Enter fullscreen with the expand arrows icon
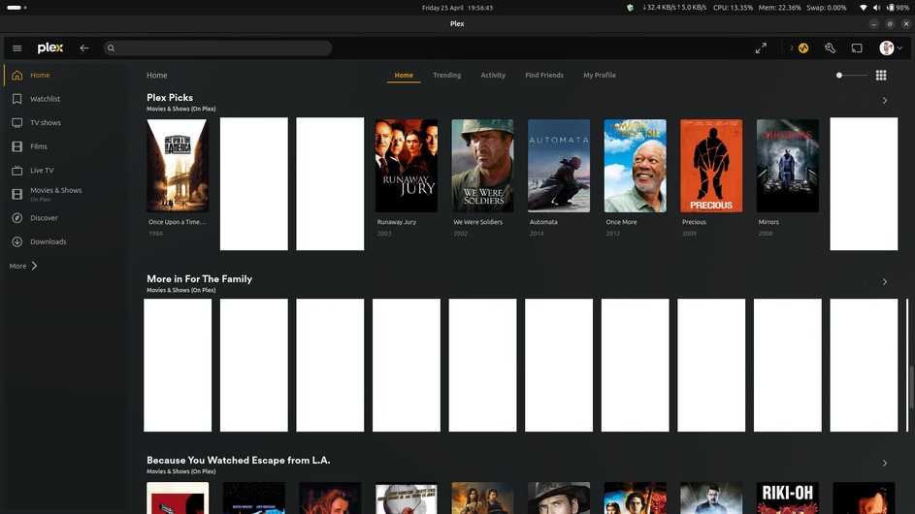The height and width of the screenshot is (514, 915). (762, 48)
